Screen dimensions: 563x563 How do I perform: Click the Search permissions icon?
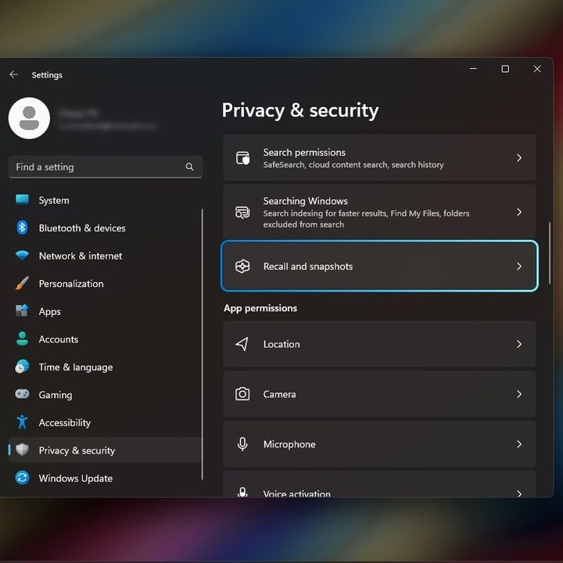coord(242,158)
